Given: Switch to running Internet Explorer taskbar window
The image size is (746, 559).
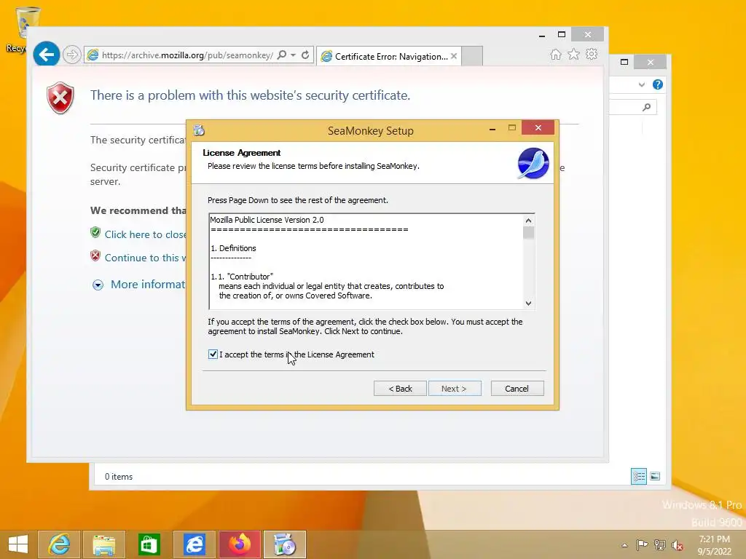Looking at the screenshot, I should [194, 544].
